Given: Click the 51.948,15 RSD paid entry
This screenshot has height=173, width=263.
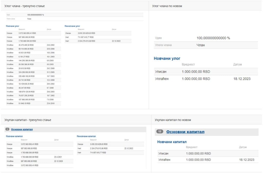Looking at the screenshot, I should [24, 103].
